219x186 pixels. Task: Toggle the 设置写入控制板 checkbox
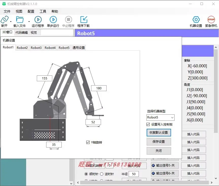pos(148,125)
